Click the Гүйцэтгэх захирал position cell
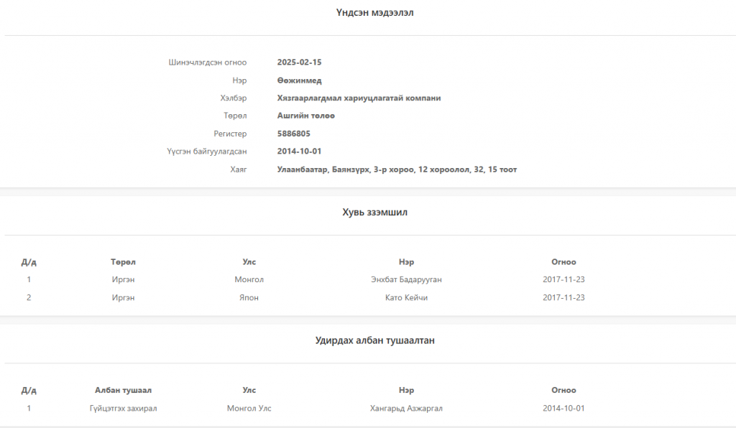Screen dimensions: 736x428 click(123, 409)
